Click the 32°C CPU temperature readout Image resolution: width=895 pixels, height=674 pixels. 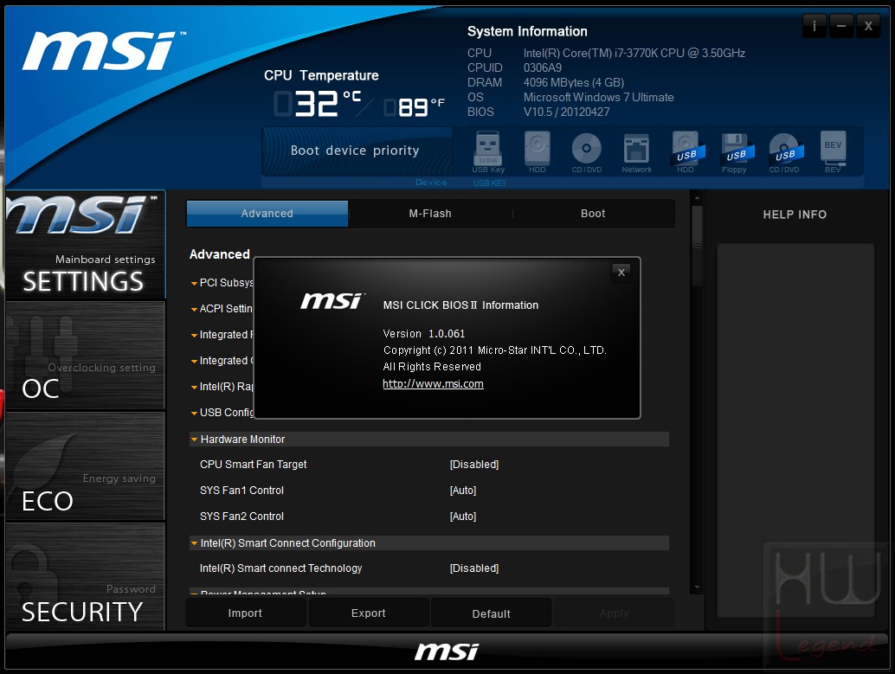(318, 104)
